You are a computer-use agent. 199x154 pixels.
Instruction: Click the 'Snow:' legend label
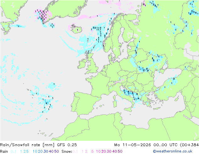(x=67, y=151)
